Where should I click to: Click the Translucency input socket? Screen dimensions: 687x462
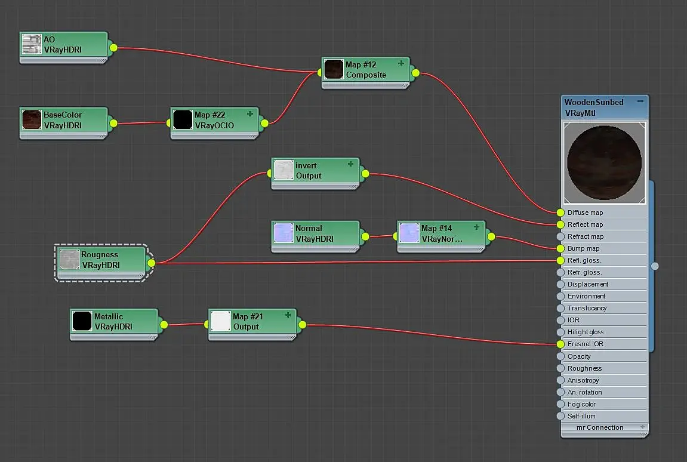560,308
